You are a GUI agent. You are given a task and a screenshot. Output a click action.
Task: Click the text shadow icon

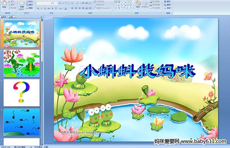pyautogui.click(x=53, y=8)
